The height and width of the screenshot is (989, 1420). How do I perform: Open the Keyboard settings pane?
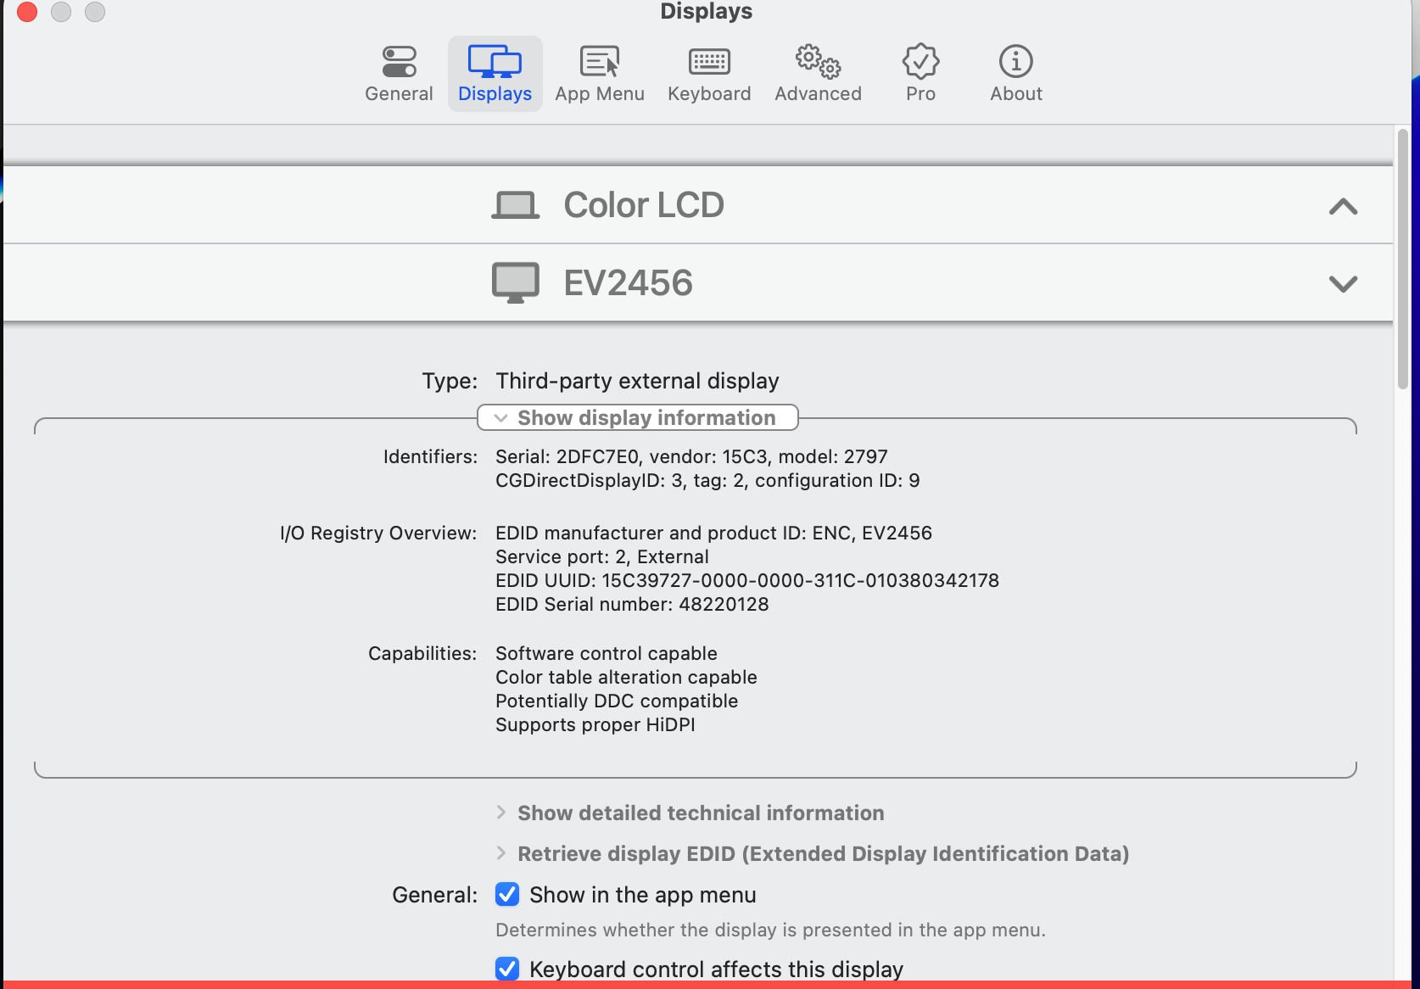(x=709, y=72)
